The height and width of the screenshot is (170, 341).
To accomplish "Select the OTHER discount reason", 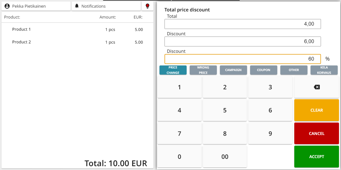I will pyautogui.click(x=294, y=70).
